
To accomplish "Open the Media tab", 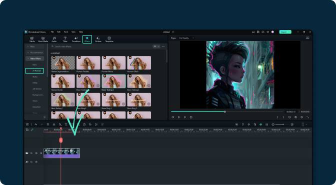I will tap(32, 39).
